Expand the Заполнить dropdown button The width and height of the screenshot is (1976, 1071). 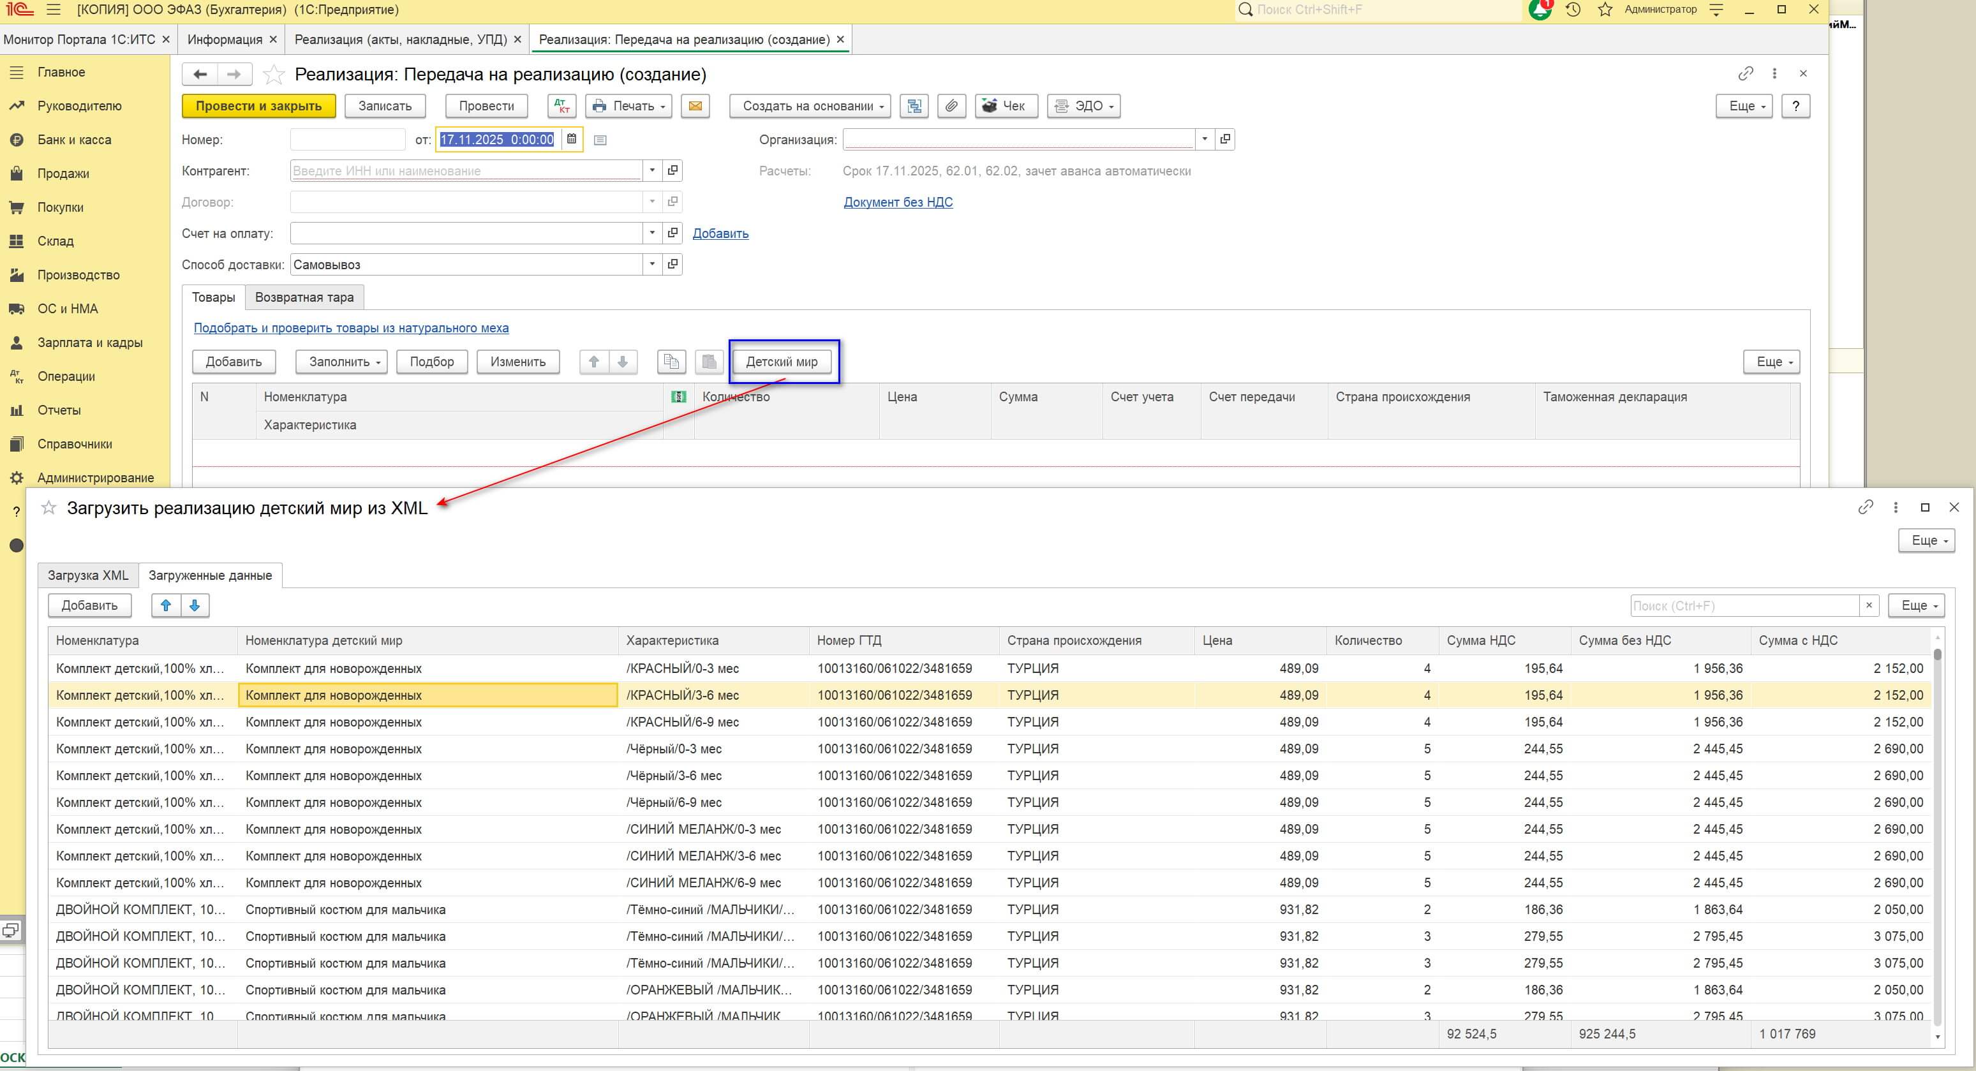341,362
